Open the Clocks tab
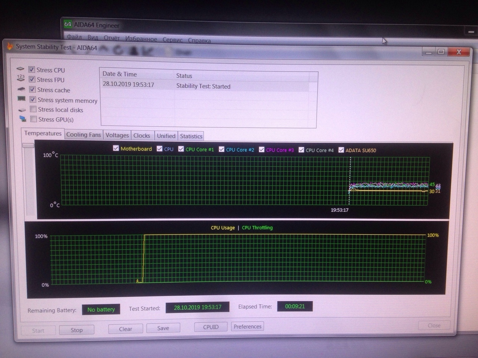The width and height of the screenshot is (478, 358). tap(142, 136)
